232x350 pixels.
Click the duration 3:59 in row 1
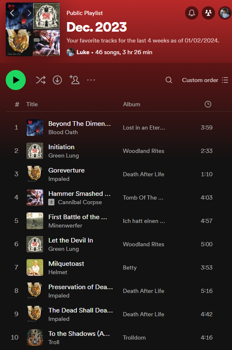207,127
